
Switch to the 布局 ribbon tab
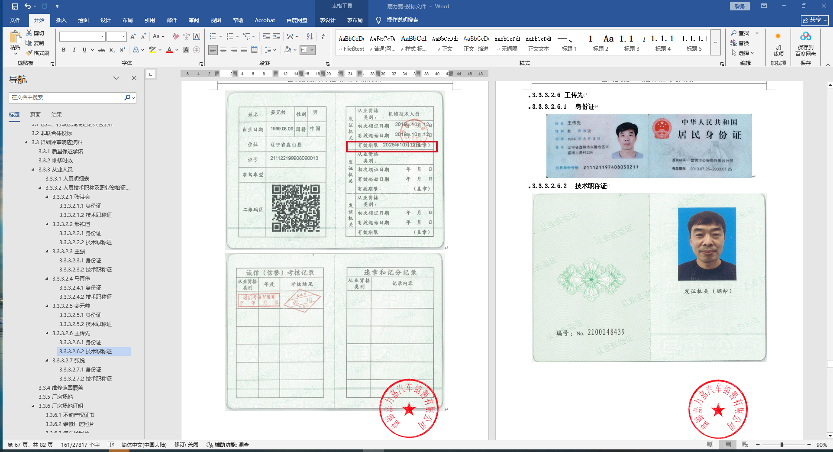click(x=127, y=20)
